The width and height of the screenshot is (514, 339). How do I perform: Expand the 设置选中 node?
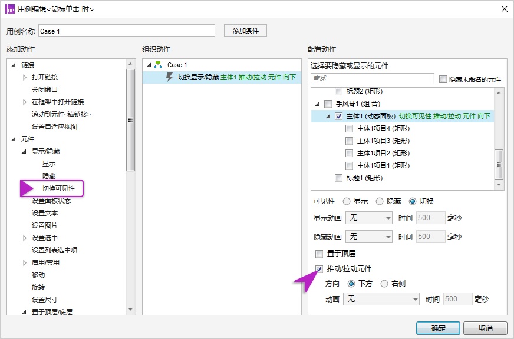25,238
